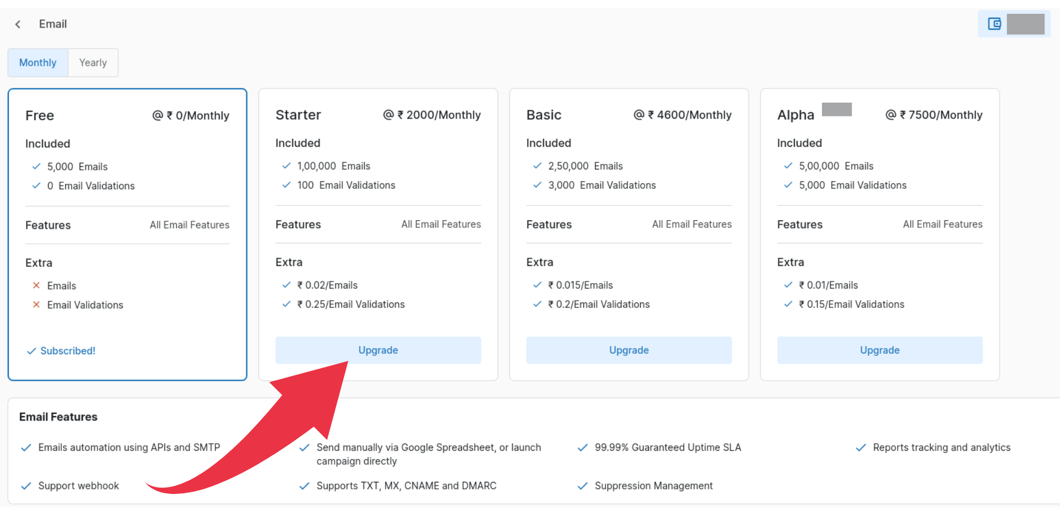Click All Email Features in Alpha plan
This screenshot has height=532, width=1060.
click(x=942, y=224)
